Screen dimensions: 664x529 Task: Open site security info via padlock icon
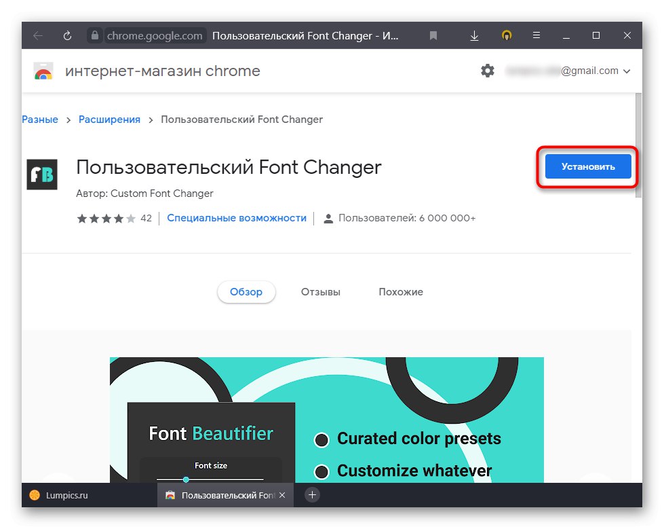pyautogui.click(x=96, y=35)
